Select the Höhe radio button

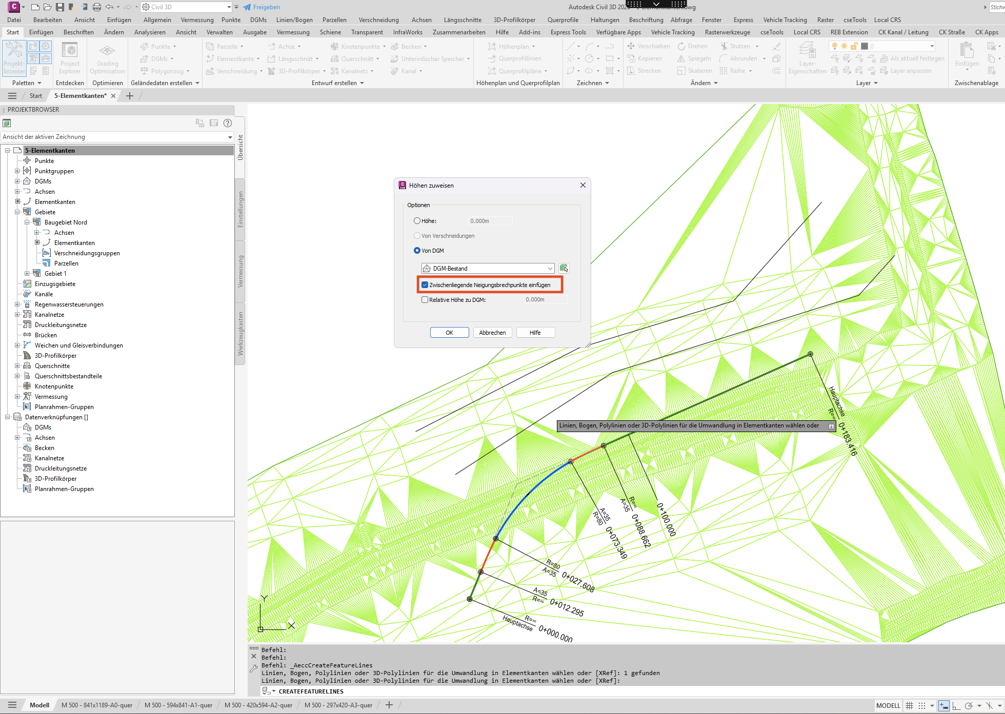click(x=417, y=221)
